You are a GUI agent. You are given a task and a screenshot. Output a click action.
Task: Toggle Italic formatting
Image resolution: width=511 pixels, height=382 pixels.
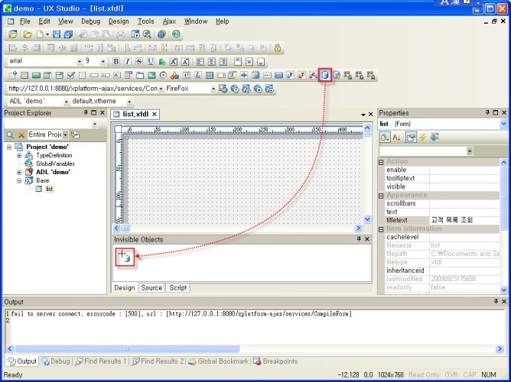128,61
